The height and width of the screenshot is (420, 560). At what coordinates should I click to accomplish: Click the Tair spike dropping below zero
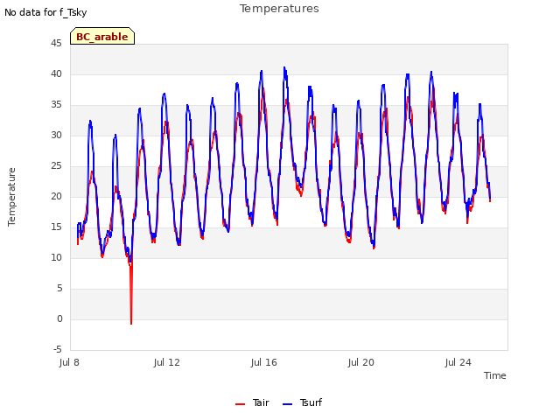pos(131,297)
